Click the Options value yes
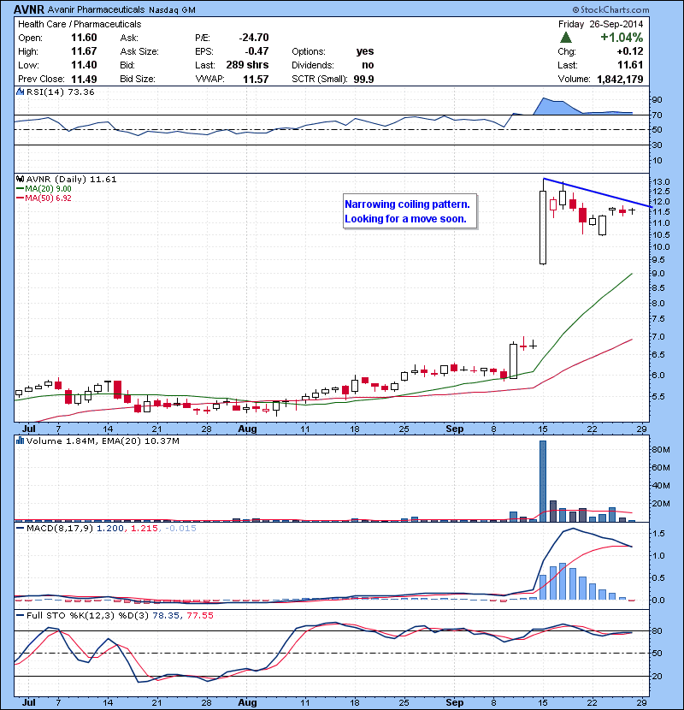Screen dimensions: 684x710 coord(365,51)
